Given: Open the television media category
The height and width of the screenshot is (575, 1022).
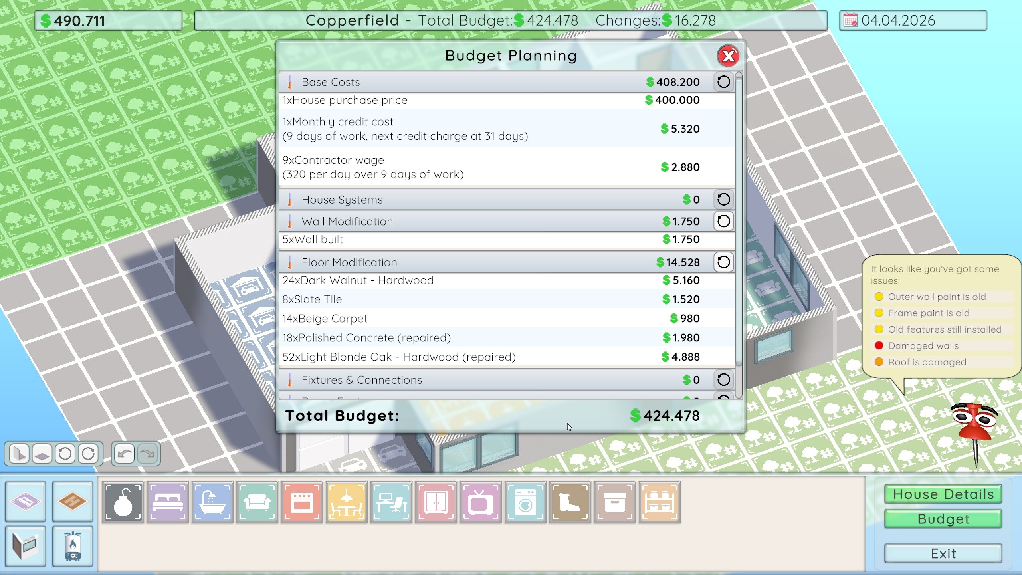Looking at the screenshot, I should click(481, 502).
